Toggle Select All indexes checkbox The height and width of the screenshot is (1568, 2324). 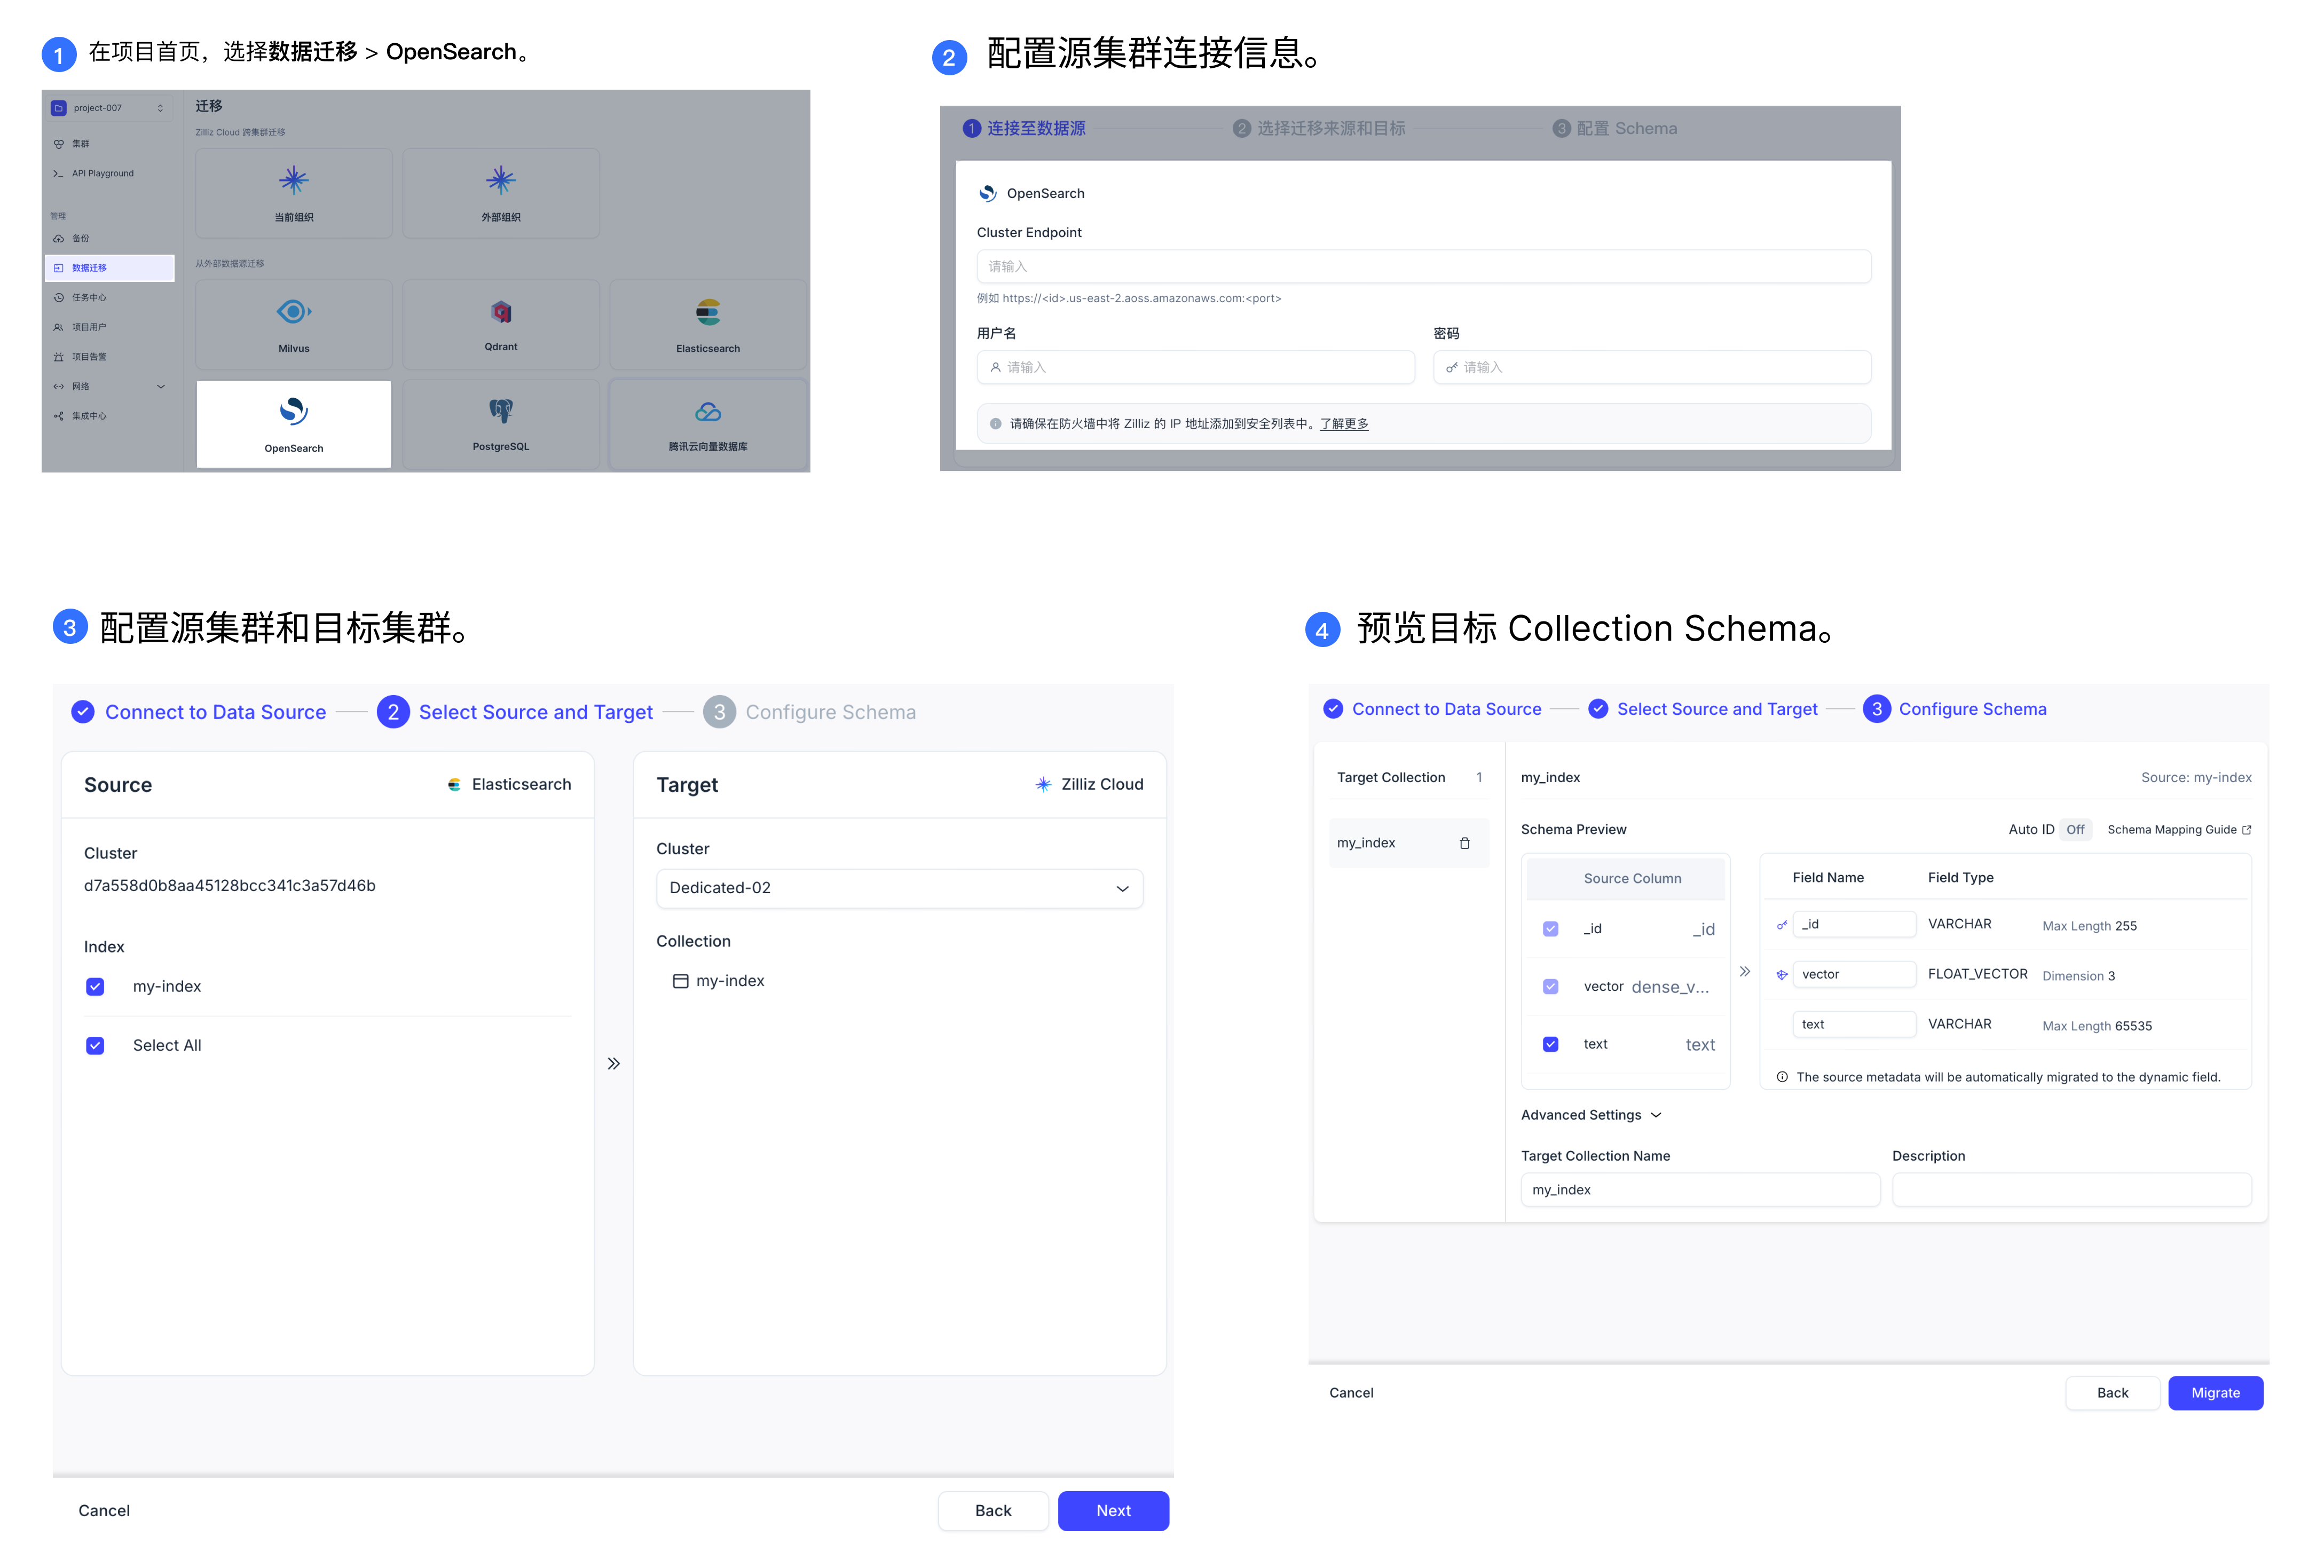(x=96, y=1045)
